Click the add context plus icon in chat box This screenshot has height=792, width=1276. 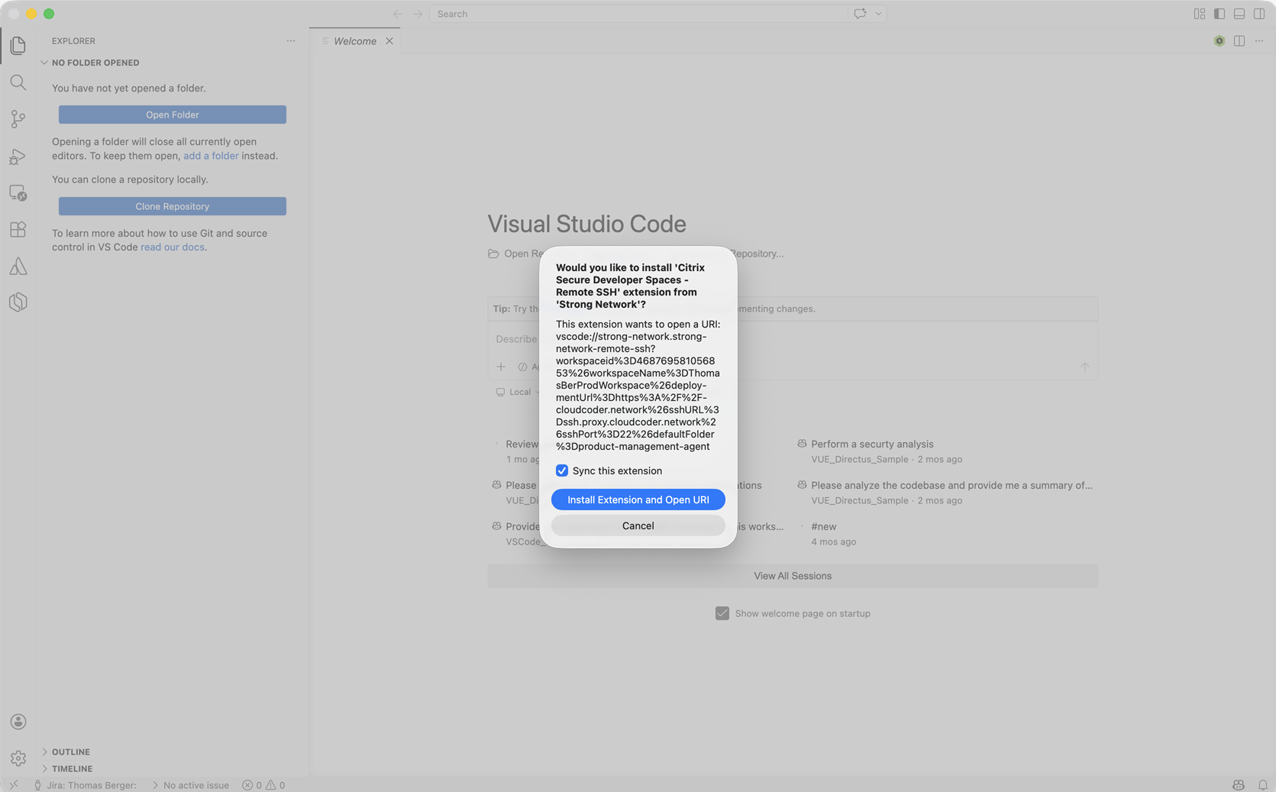pyautogui.click(x=501, y=367)
